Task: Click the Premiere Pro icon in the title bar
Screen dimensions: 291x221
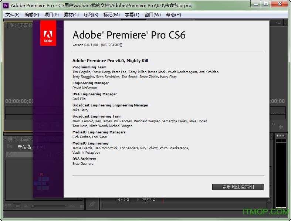Action: point(6,5)
